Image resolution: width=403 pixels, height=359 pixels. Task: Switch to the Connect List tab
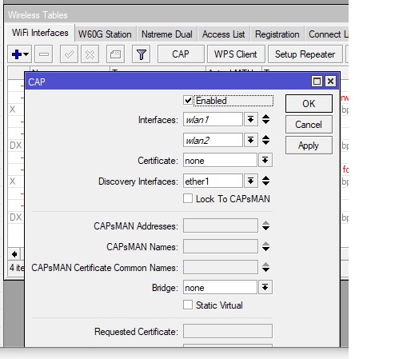coord(327,34)
